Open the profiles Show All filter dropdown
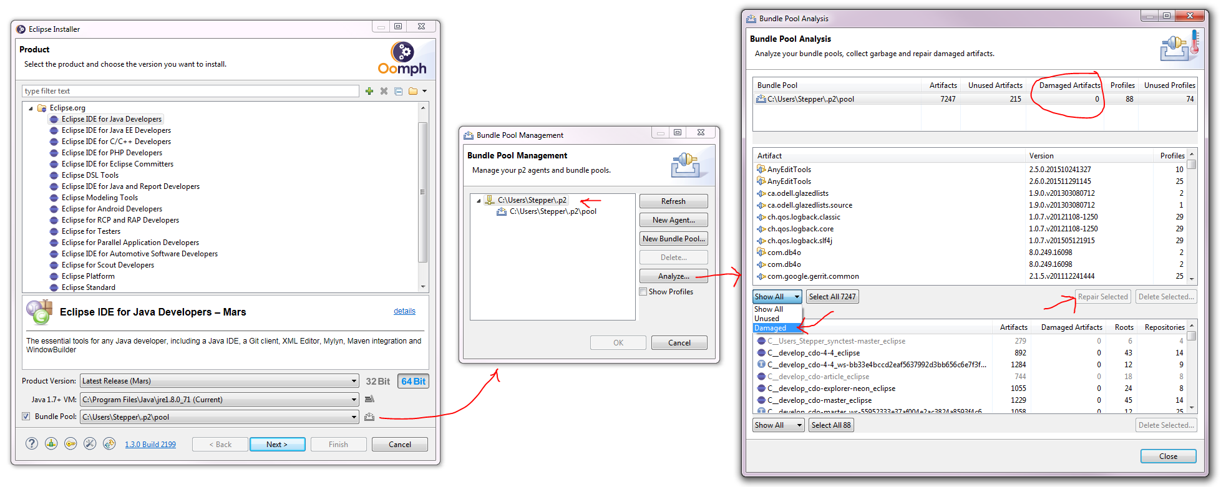Viewport: 1221px width, 487px height. pyautogui.click(x=778, y=425)
